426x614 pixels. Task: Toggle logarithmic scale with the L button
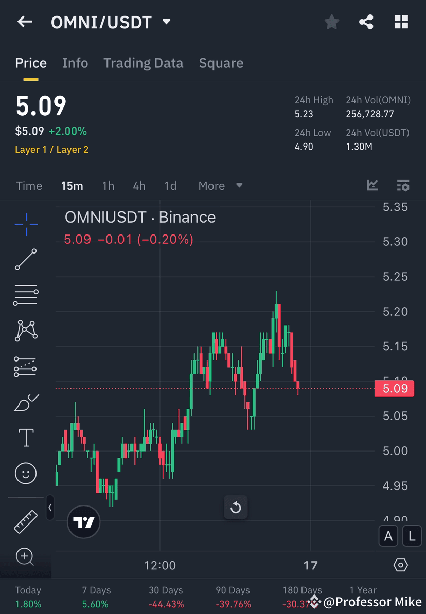tap(412, 536)
